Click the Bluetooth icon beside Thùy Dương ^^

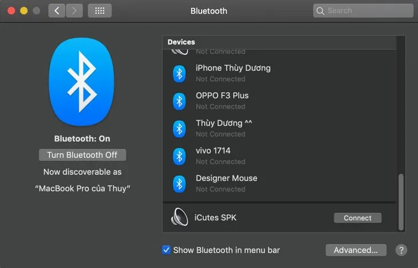click(x=179, y=129)
